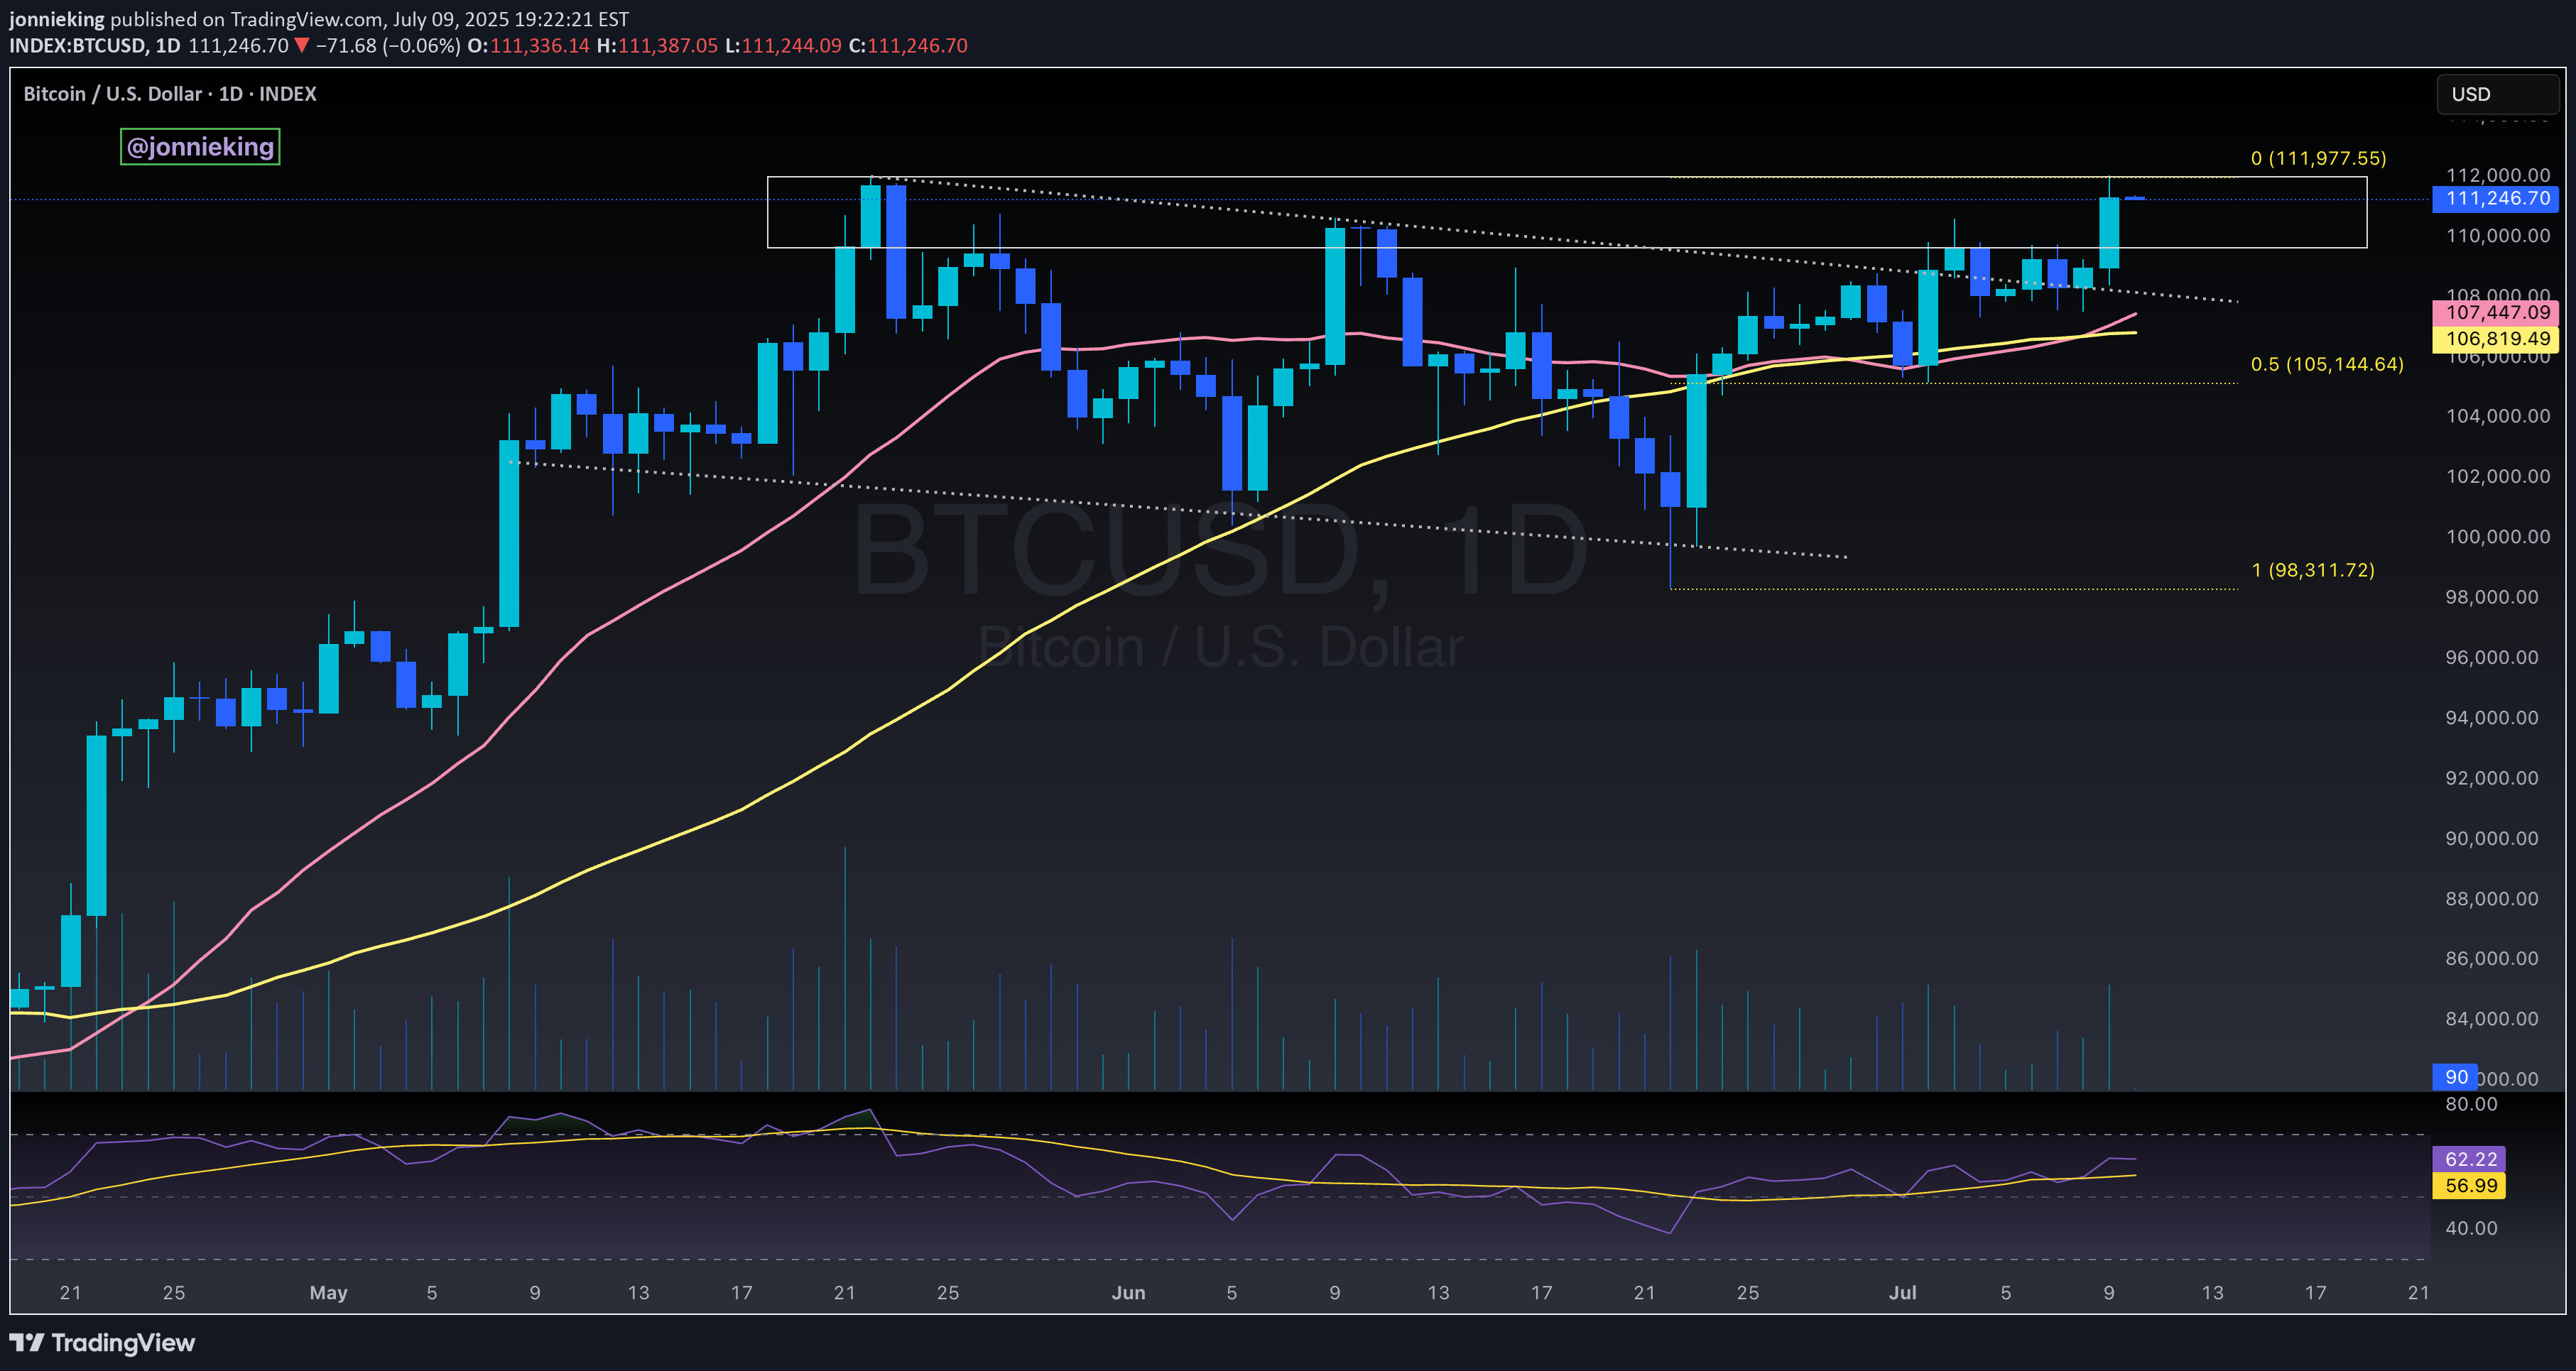Click the blue 111,246.70 price axis label
The height and width of the screenshot is (1371, 2576).
coord(2496,198)
